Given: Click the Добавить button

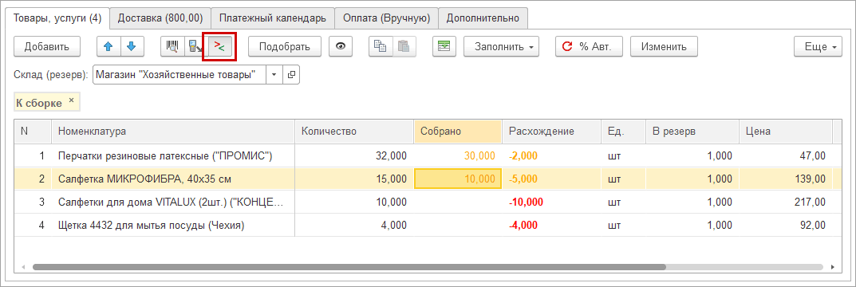Looking at the screenshot, I should tap(47, 46).
